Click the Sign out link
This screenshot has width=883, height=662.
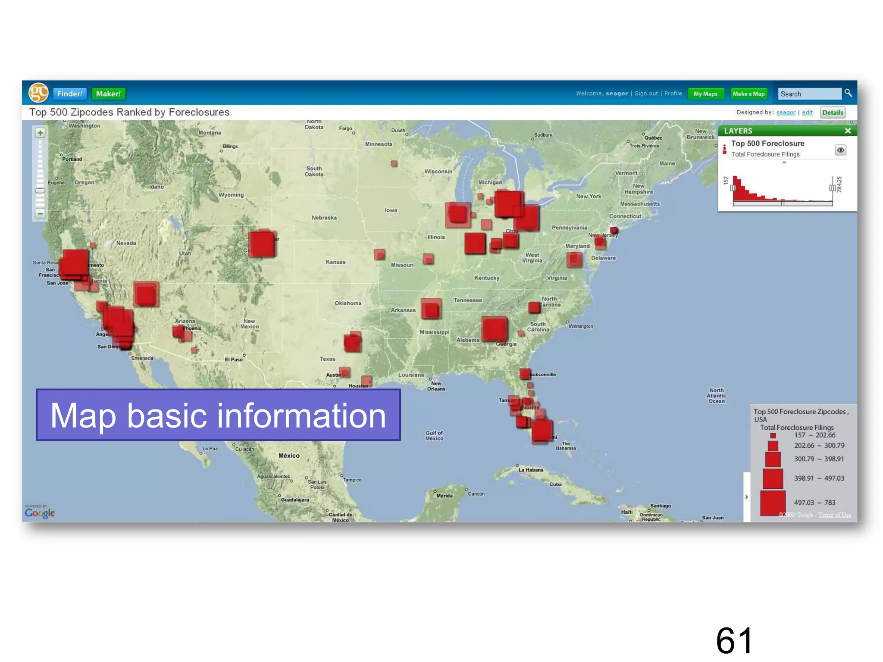pyautogui.click(x=646, y=93)
